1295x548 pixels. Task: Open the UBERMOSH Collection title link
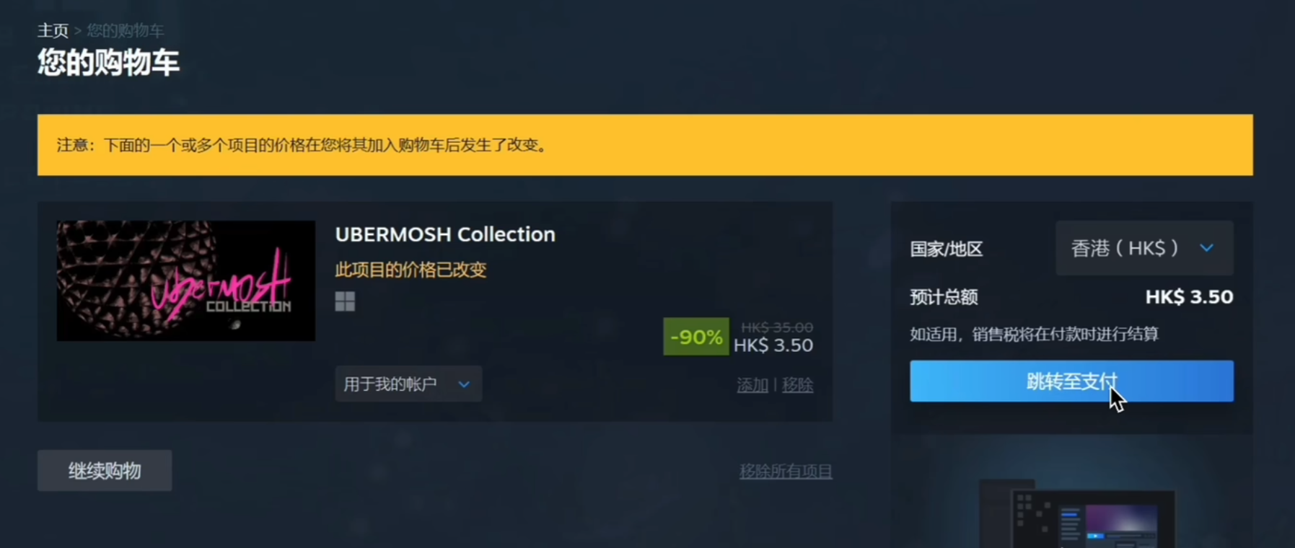click(445, 234)
